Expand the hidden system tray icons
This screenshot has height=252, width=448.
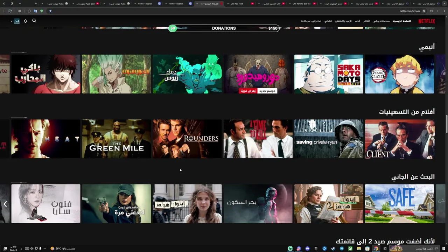[x=44, y=248]
